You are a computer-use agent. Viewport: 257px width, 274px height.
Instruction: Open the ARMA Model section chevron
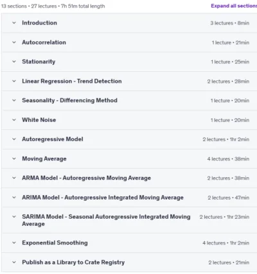[x=14, y=178]
